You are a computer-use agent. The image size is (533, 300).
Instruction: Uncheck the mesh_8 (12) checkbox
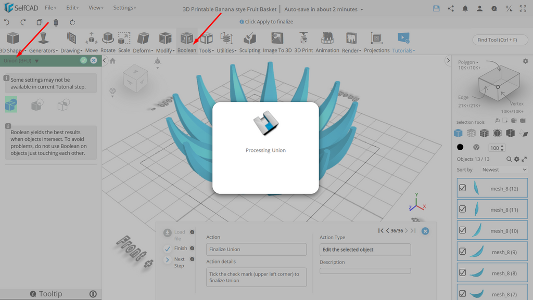pos(462,188)
